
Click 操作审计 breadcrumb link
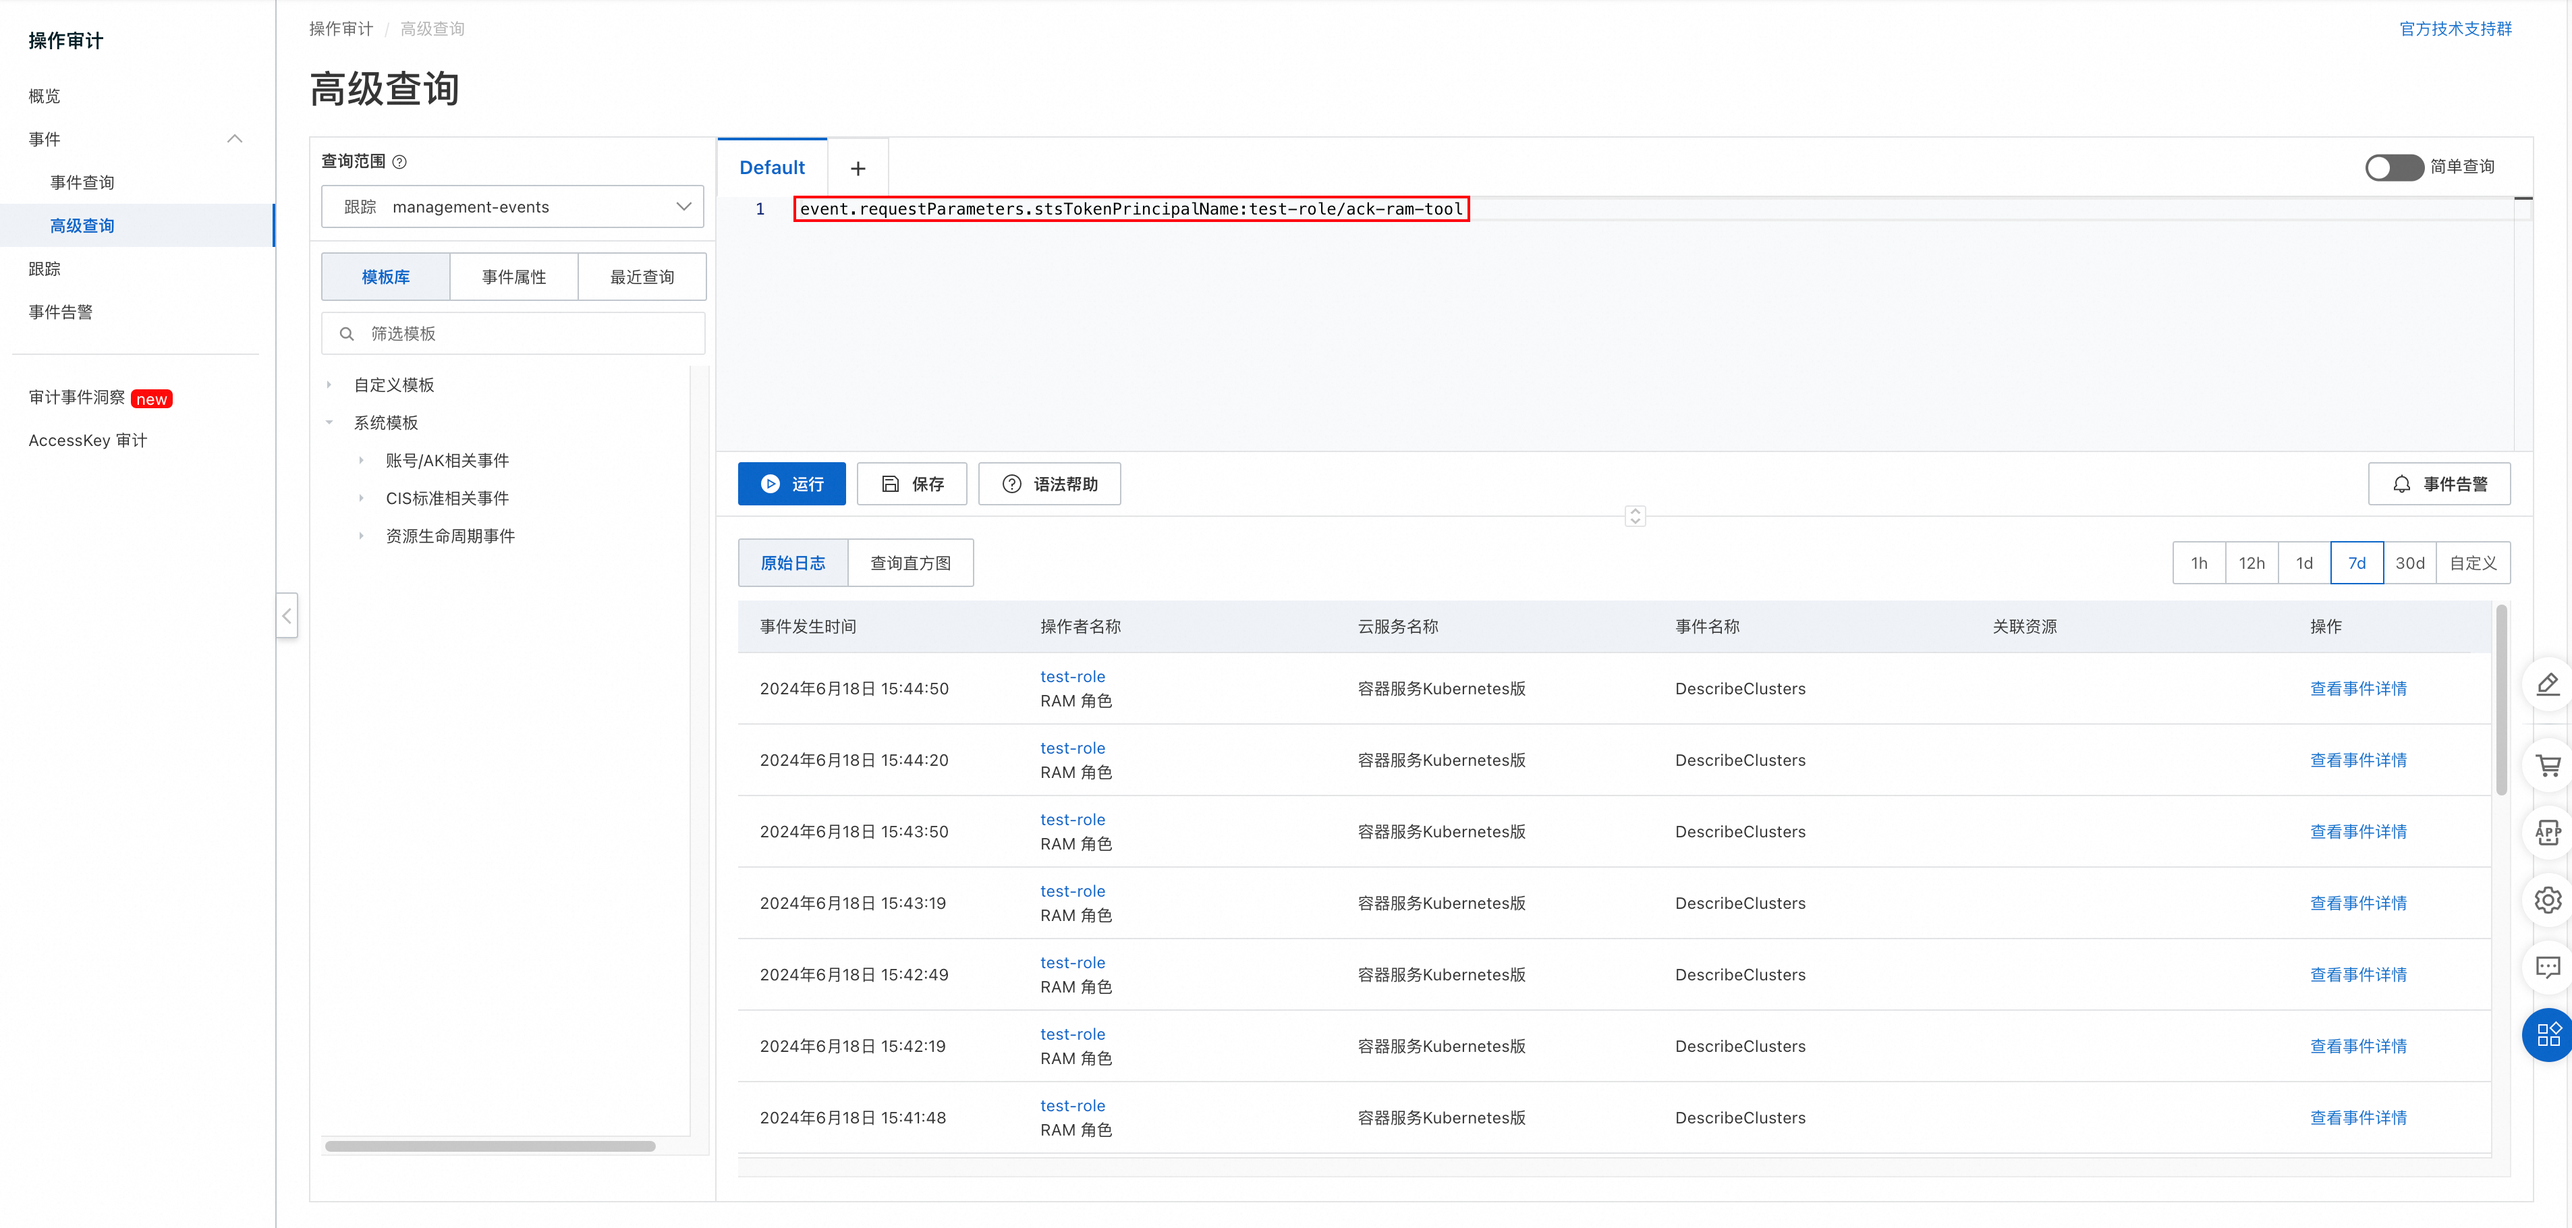[341, 29]
